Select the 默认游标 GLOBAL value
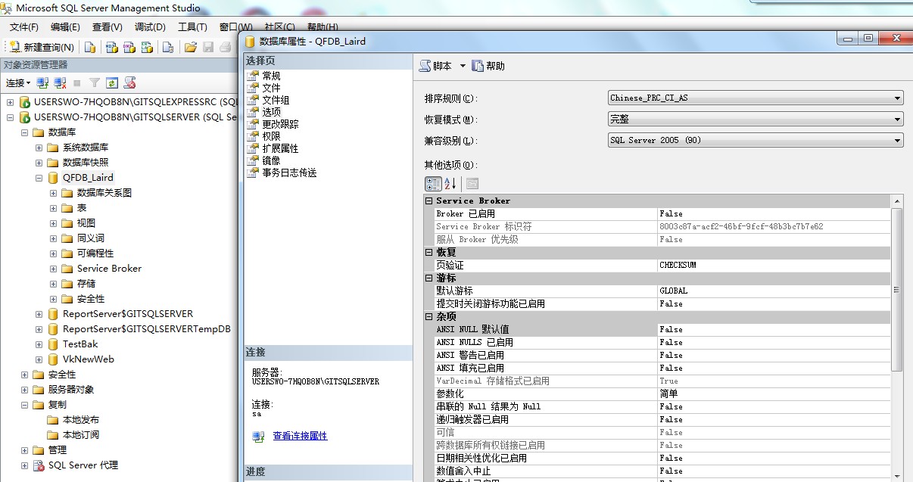The width and height of the screenshot is (913, 482). coord(774,291)
